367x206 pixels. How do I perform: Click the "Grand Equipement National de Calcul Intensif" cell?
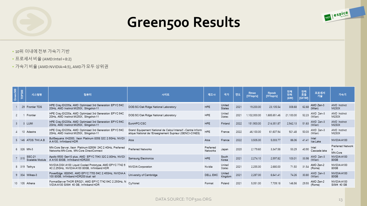pyautogui.click(x=165, y=132)
